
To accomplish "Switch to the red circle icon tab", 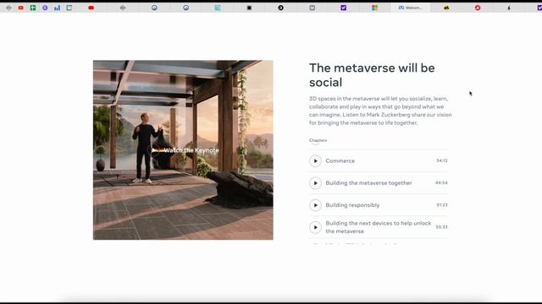I will [x=478, y=8].
